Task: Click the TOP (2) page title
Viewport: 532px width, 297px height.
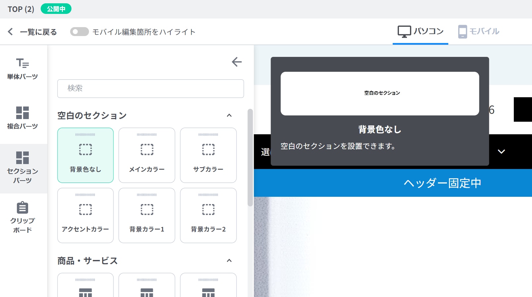Action: [21, 9]
